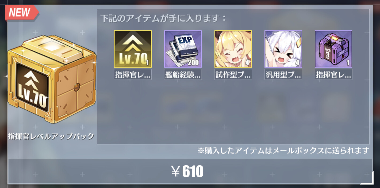The height and width of the screenshot is (188, 380).
Task: Click the quantity 4 on the blonde Bulin icon
Action: (247, 63)
